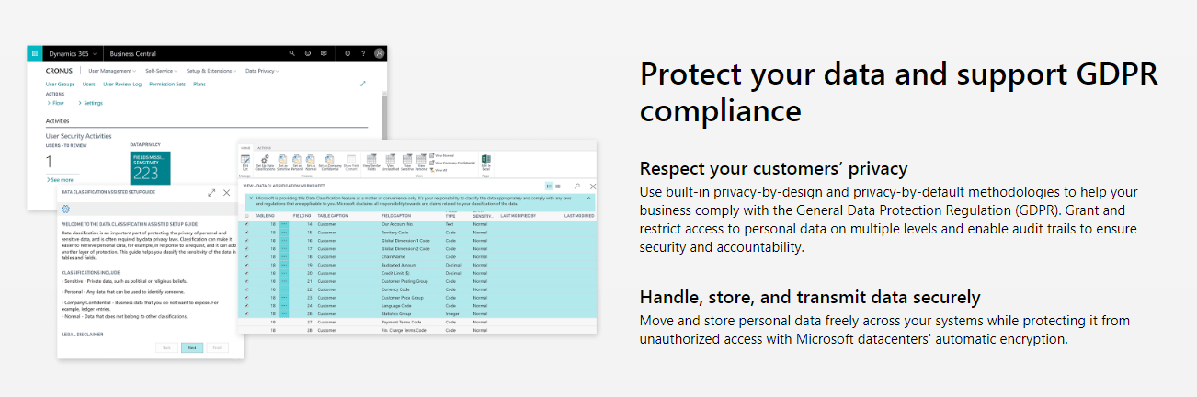Screen dimensions: 1197x397
Task: Open the app launcher waffle icon
Action: pos(35,53)
